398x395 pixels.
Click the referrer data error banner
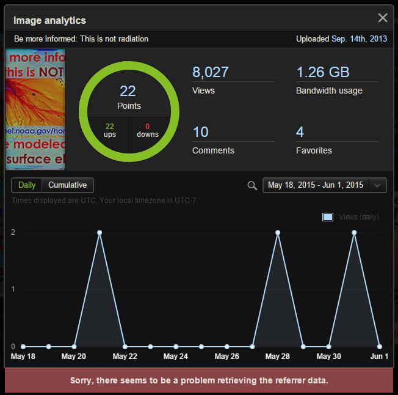(199, 380)
